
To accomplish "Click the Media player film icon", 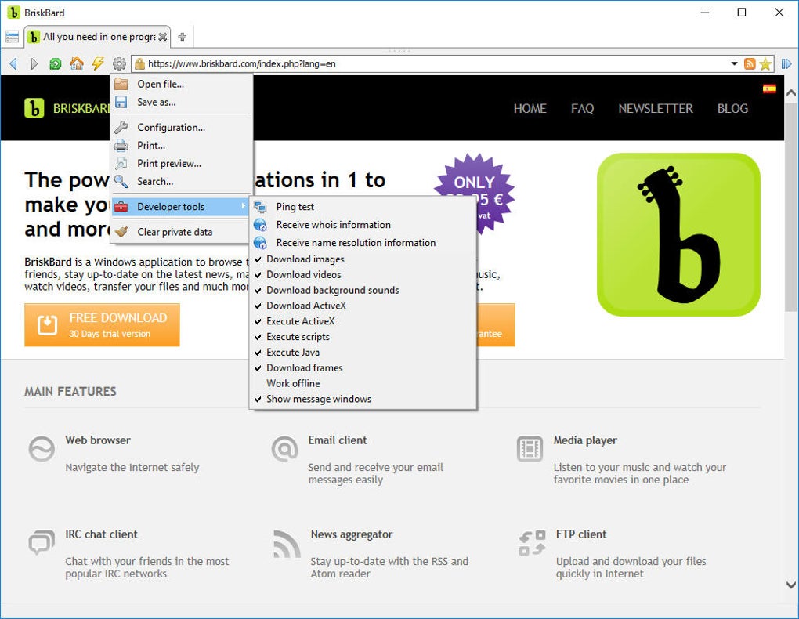I will pos(530,449).
